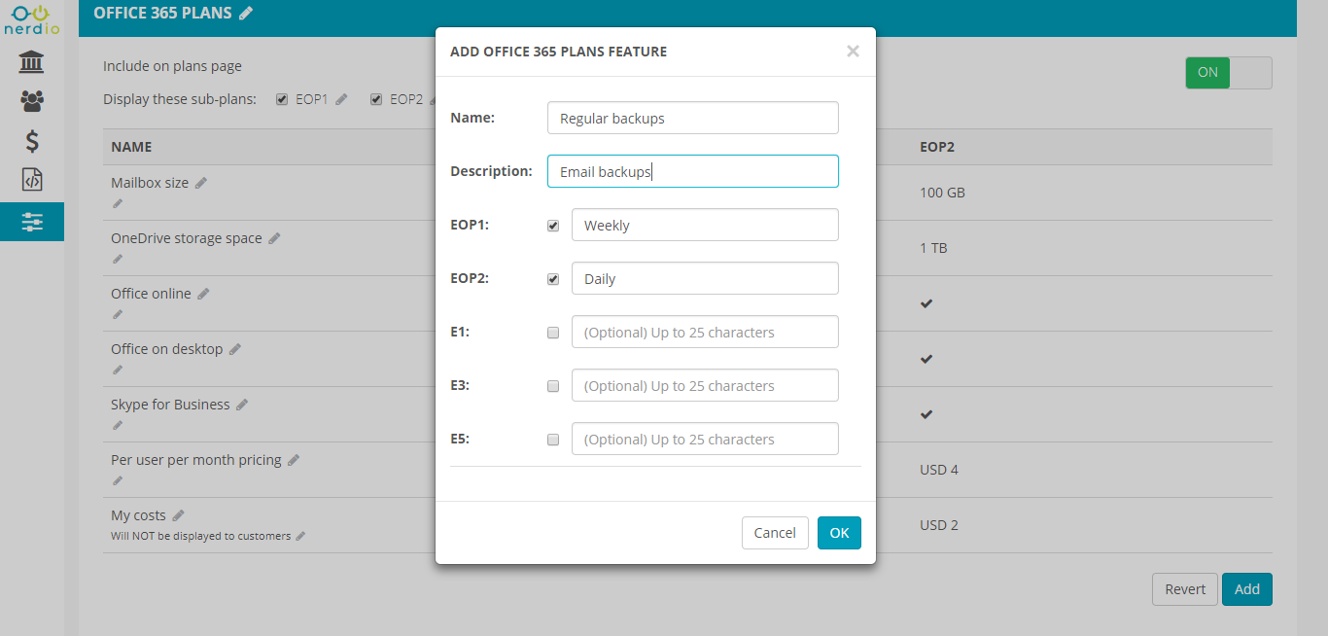
Task: Click the E3 optional text field
Action: 705,385
